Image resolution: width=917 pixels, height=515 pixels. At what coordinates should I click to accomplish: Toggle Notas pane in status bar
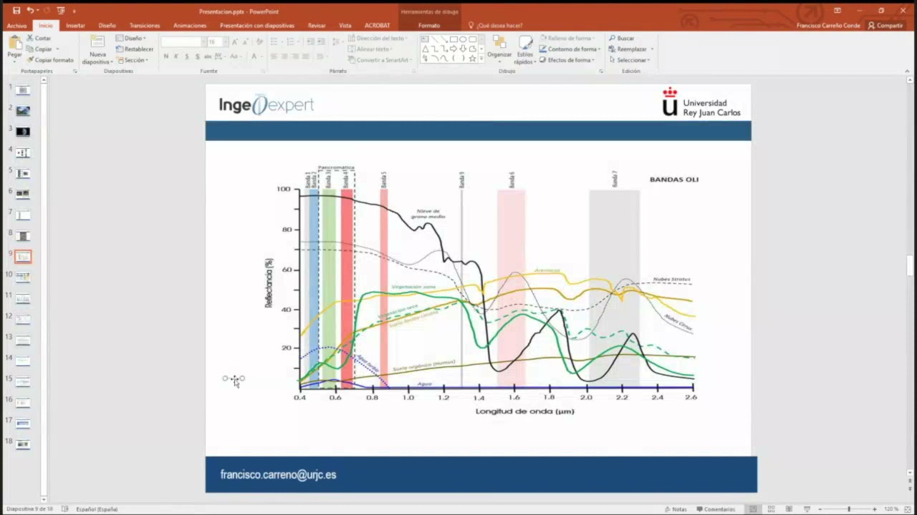[675, 509]
